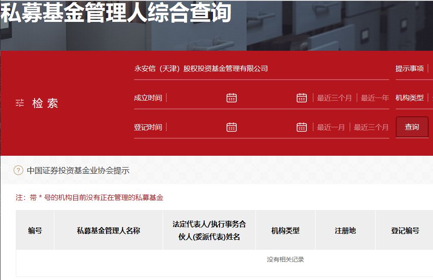Screen dimensions: 433x280
Task: Click the 机构类型 table column header
Action: click(285, 231)
